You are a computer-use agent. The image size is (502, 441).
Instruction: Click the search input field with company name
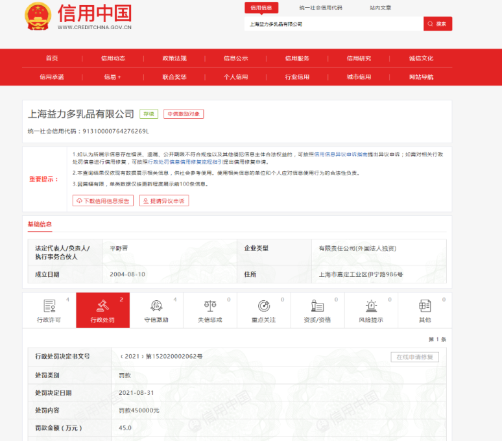point(334,24)
